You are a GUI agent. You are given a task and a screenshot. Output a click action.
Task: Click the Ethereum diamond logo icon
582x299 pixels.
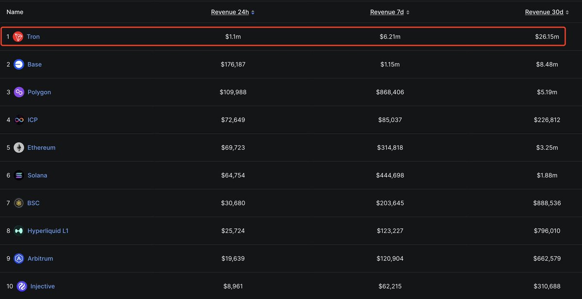pyautogui.click(x=19, y=148)
